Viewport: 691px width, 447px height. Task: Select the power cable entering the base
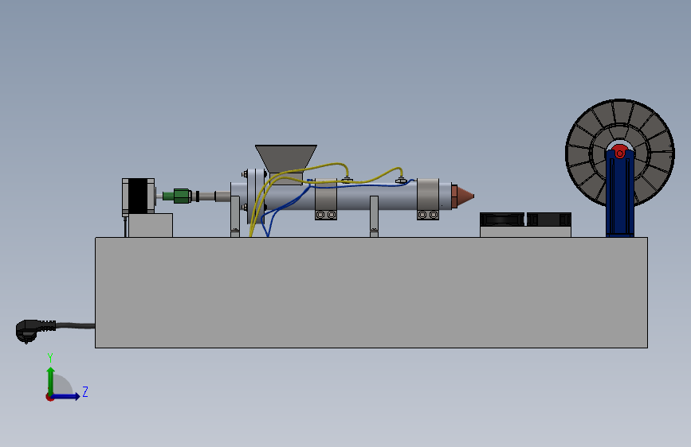coord(75,326)
